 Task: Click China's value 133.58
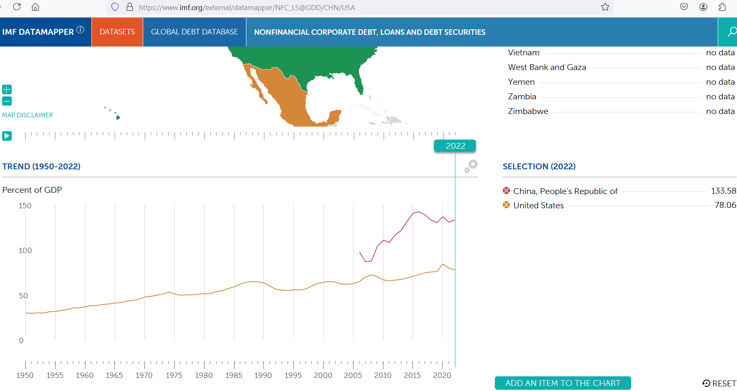coord(724,191)
